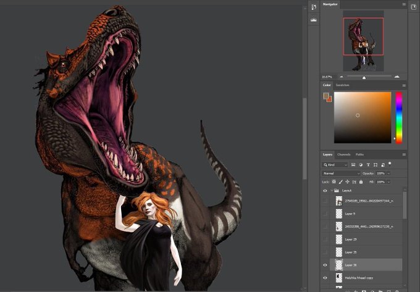Open the History panel icon
Viewport: 420px width, 292px height.
314,7
